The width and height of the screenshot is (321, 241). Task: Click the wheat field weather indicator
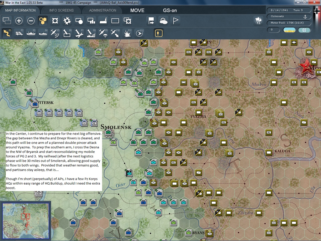coord(289,30)
